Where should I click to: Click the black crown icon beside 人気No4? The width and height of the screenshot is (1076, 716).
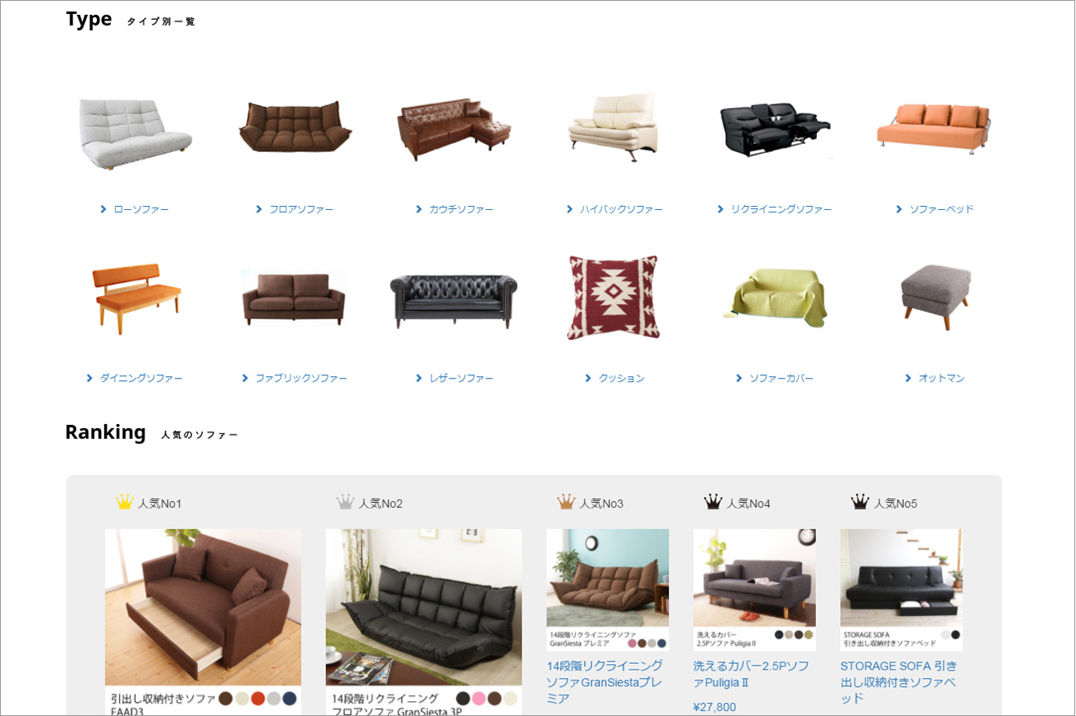pos(713,502)
